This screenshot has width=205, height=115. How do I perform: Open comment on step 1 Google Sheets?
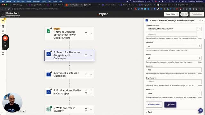(x=86, y=34)
